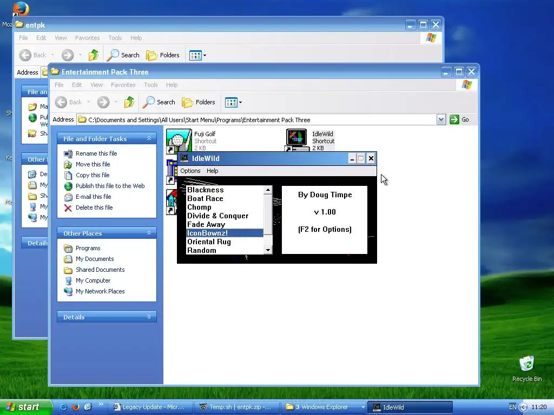This screenshot has width=554, height=415.
Task: Open the IdleWild Options menu
Action: tap(190, 171)
